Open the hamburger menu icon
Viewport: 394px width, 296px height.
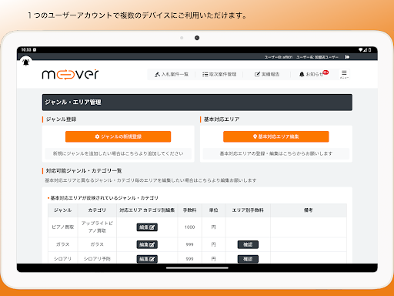tap(344, 74)
